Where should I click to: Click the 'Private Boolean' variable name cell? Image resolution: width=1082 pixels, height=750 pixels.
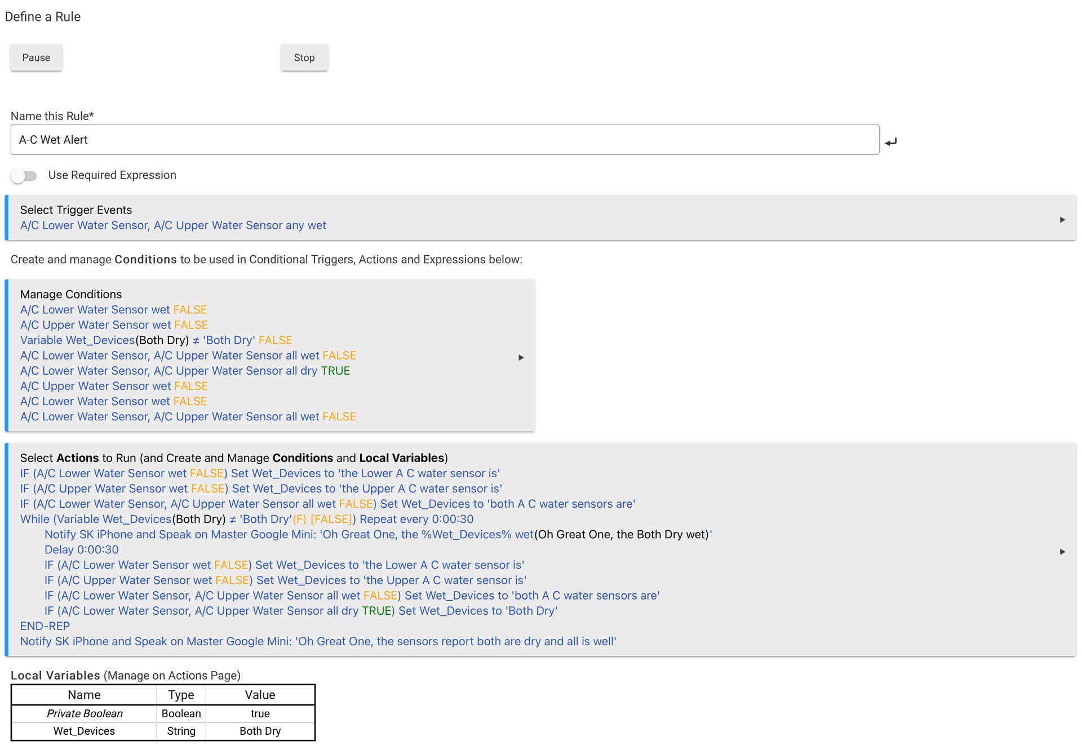point(84,713)
